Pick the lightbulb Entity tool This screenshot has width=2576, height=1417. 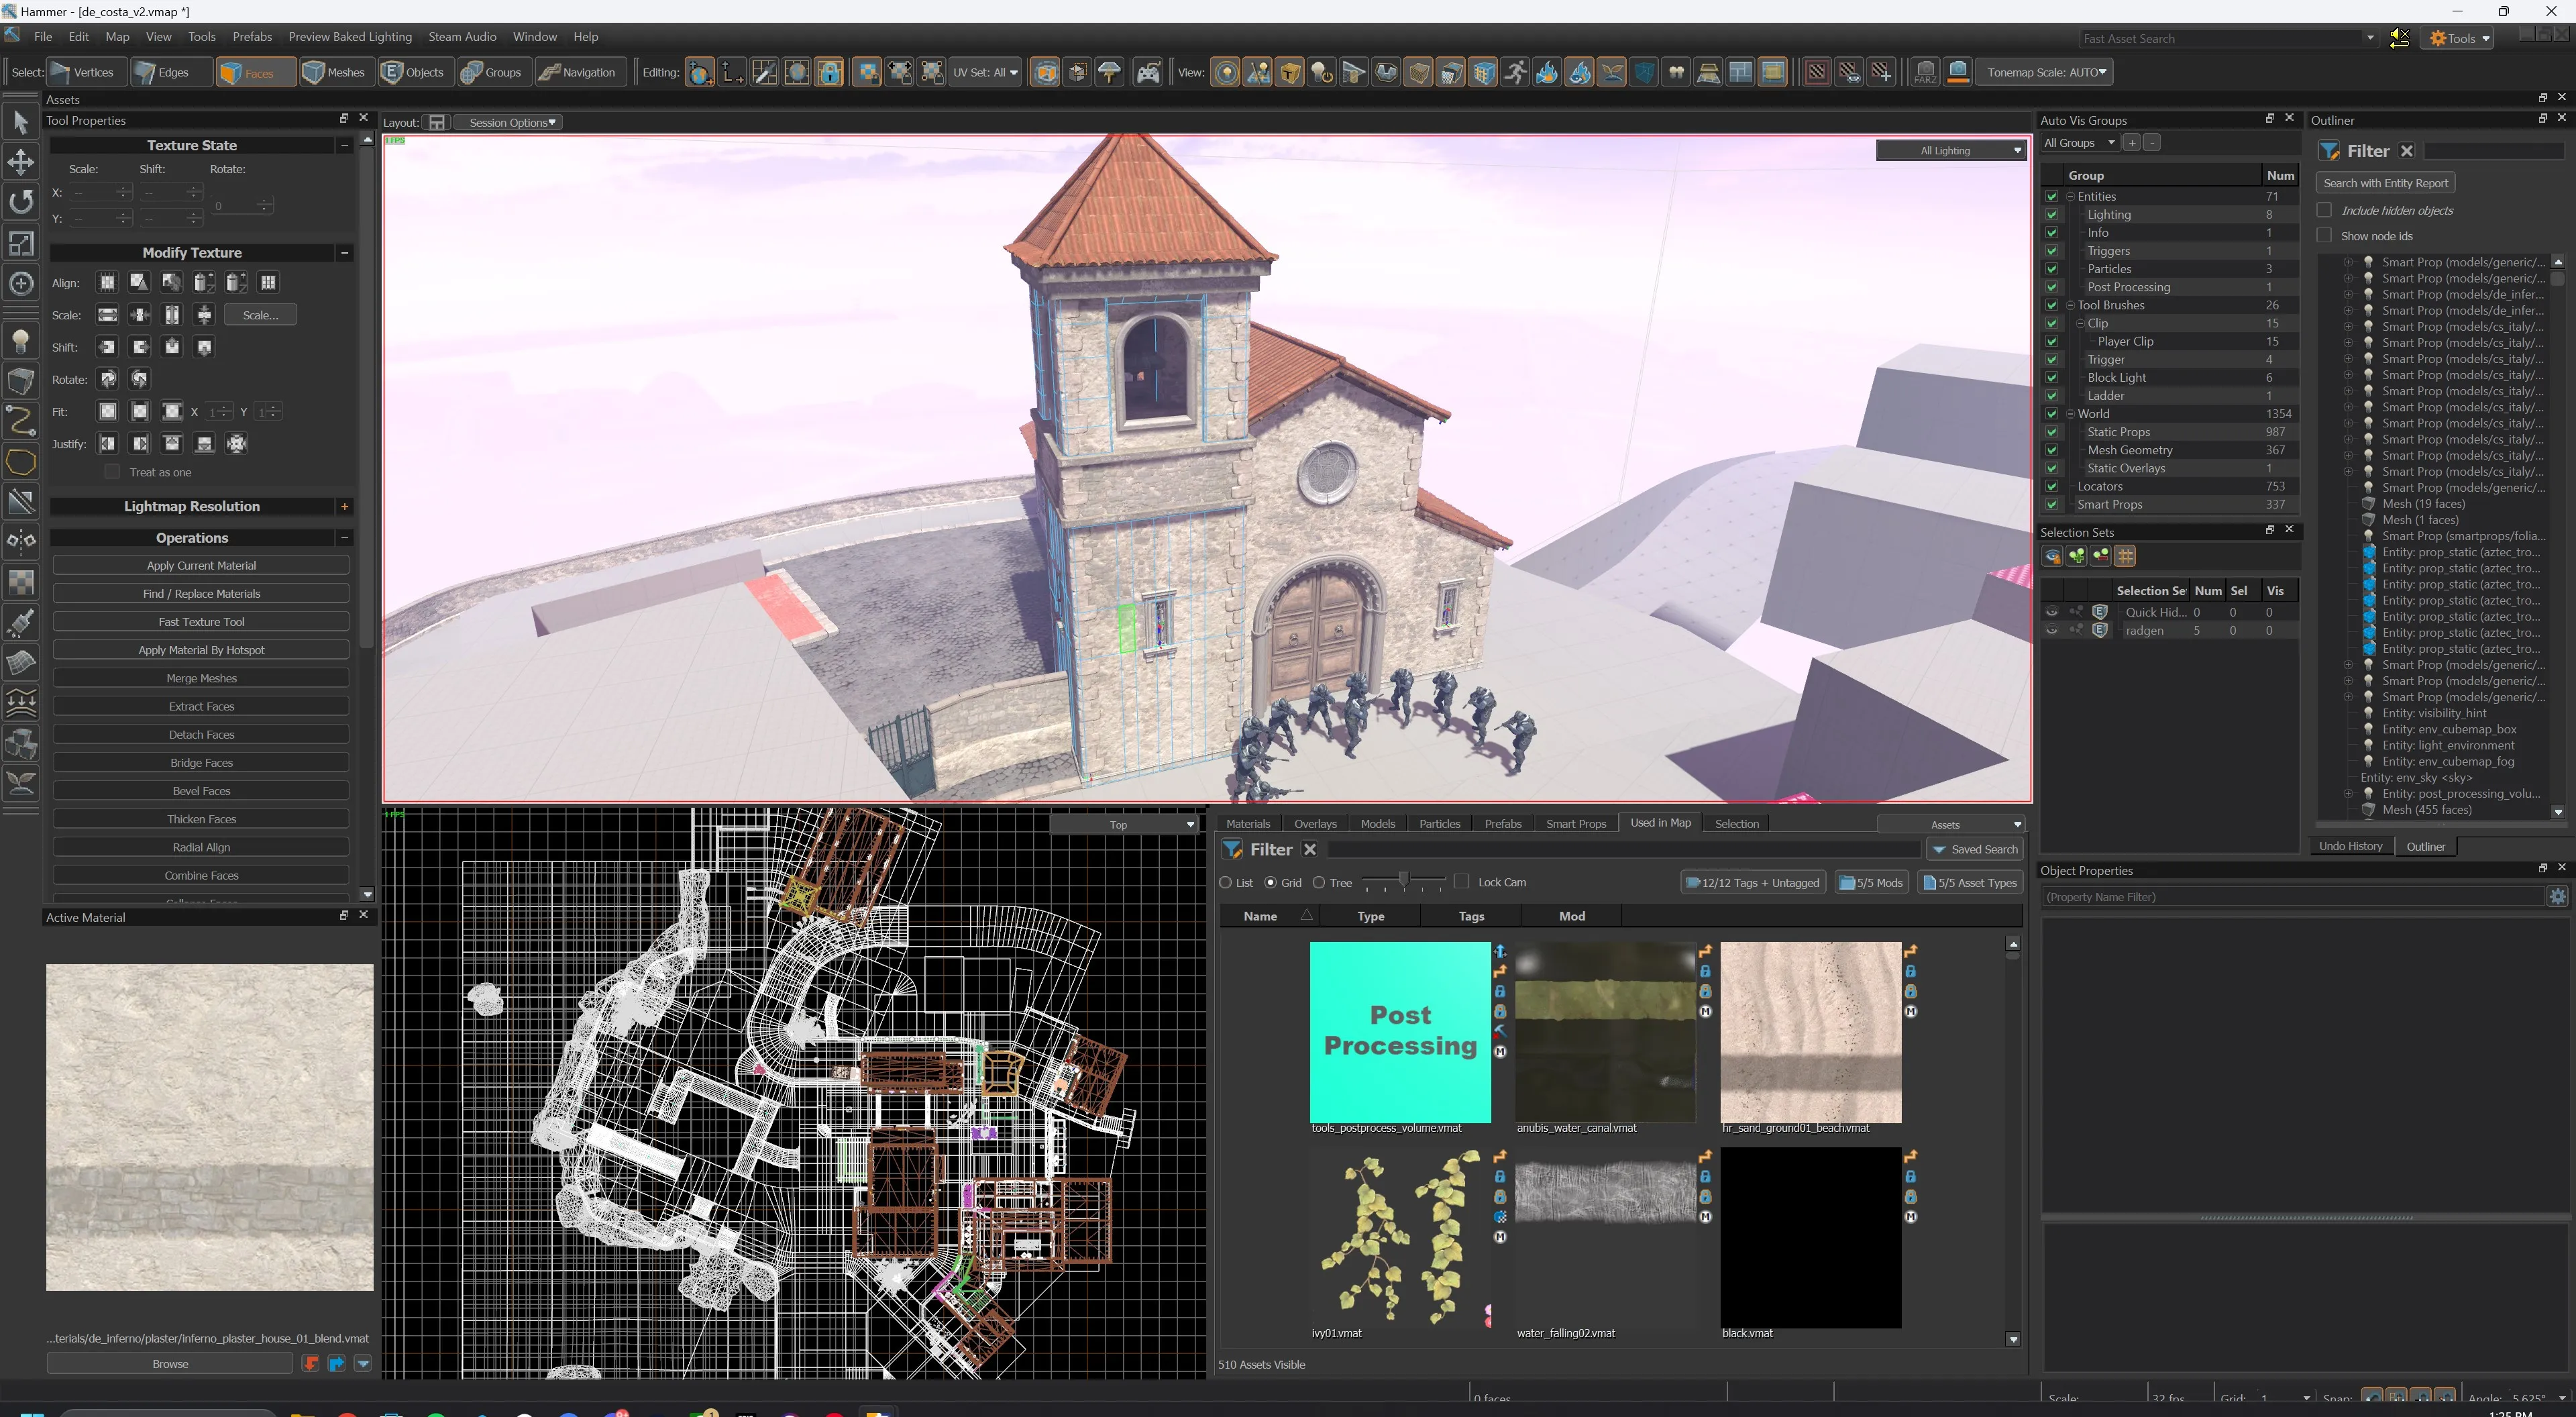tap(21, 341)
